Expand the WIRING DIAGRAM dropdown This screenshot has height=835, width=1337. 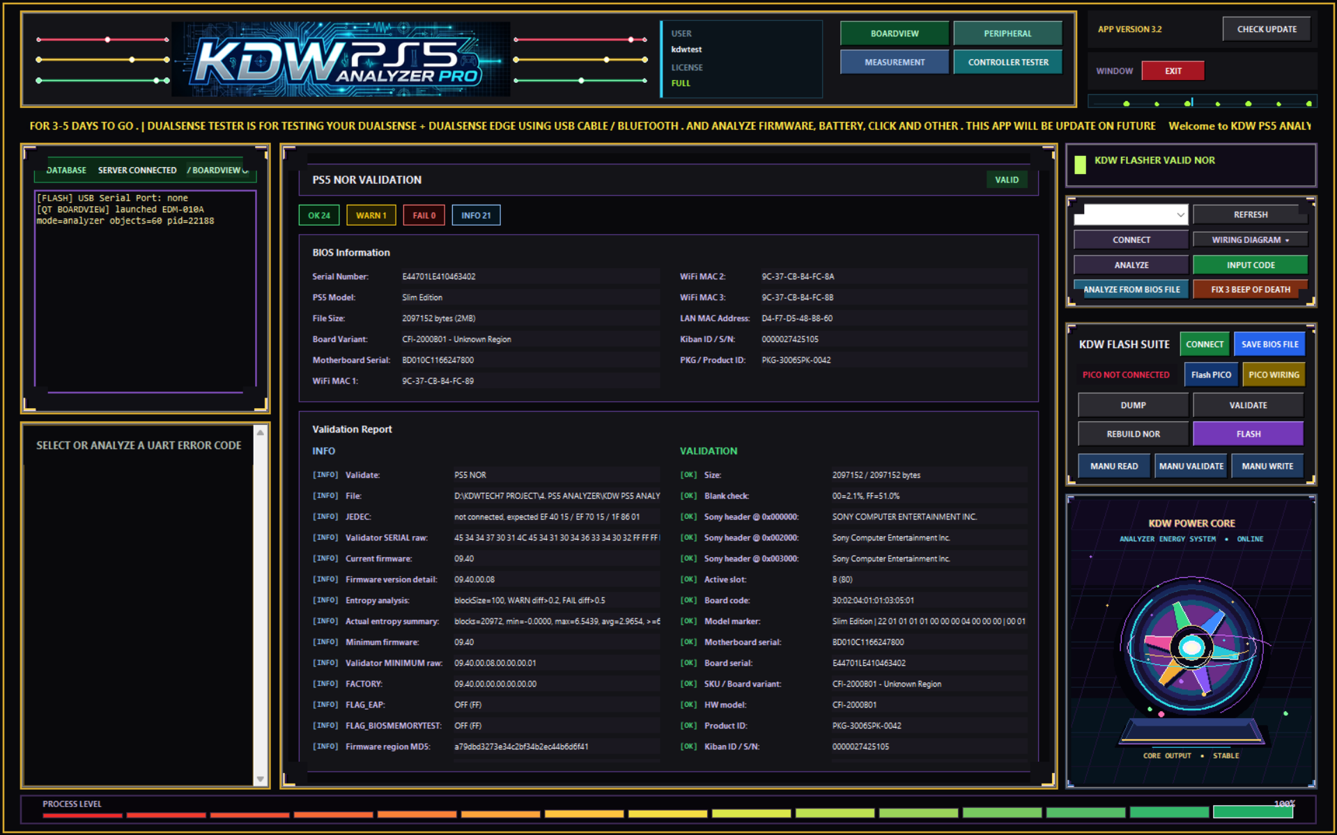tap(1250, 240)
